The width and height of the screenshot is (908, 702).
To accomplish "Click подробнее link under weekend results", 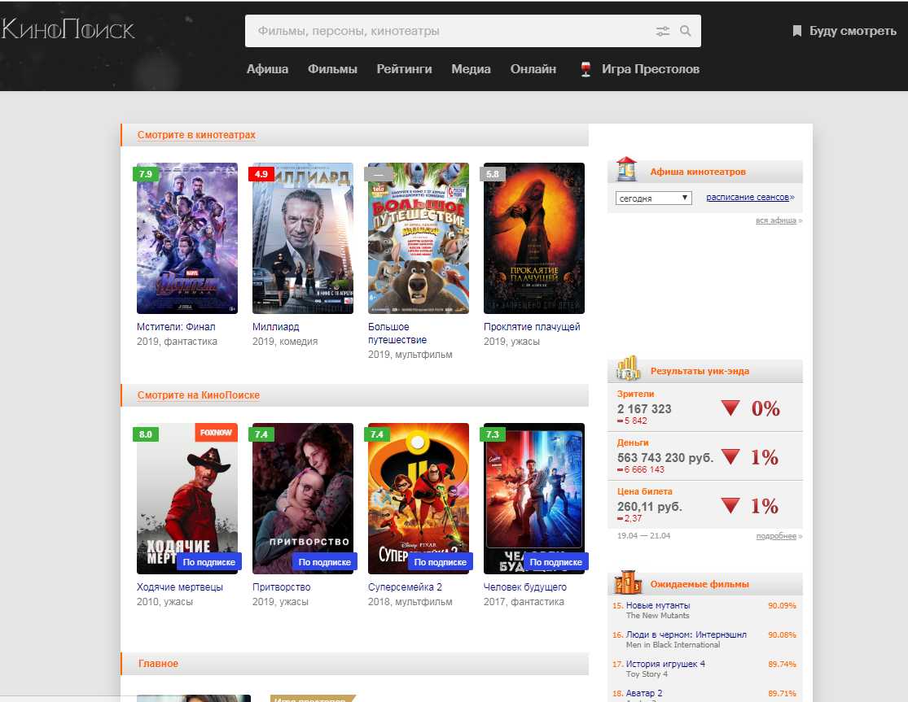I will [x=777, y=536].
